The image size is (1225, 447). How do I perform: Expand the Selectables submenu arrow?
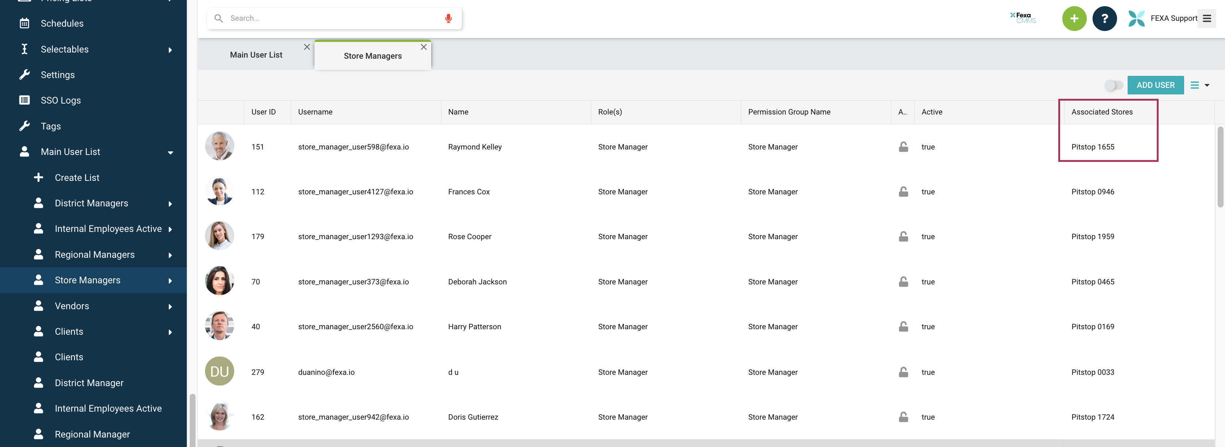(x=170, y=50)
